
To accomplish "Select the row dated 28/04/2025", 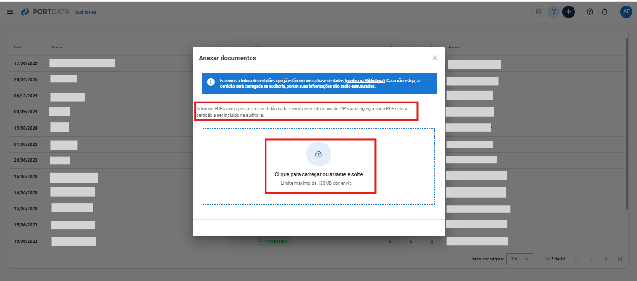I will pyautogui.click(x=318, y=79).
